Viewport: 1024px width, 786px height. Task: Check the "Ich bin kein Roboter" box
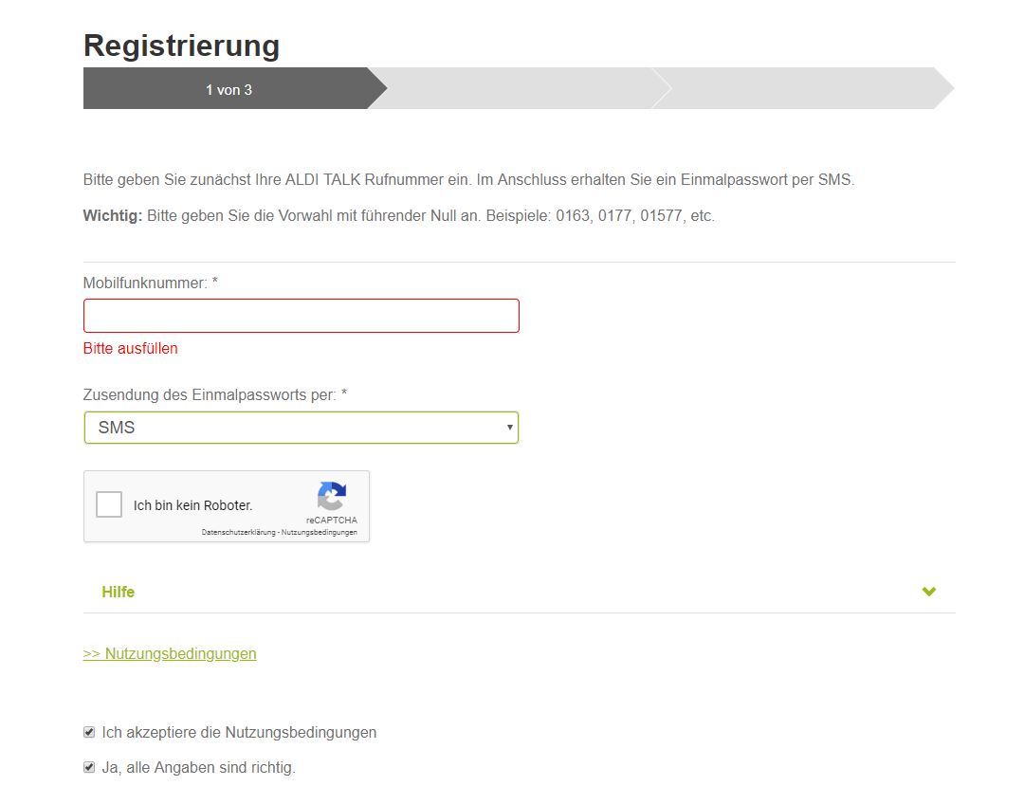click(110, 505)
